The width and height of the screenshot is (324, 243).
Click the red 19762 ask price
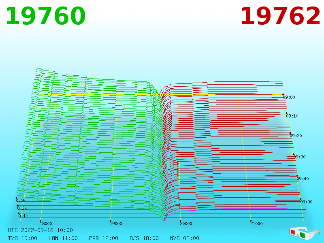point(280,16)
